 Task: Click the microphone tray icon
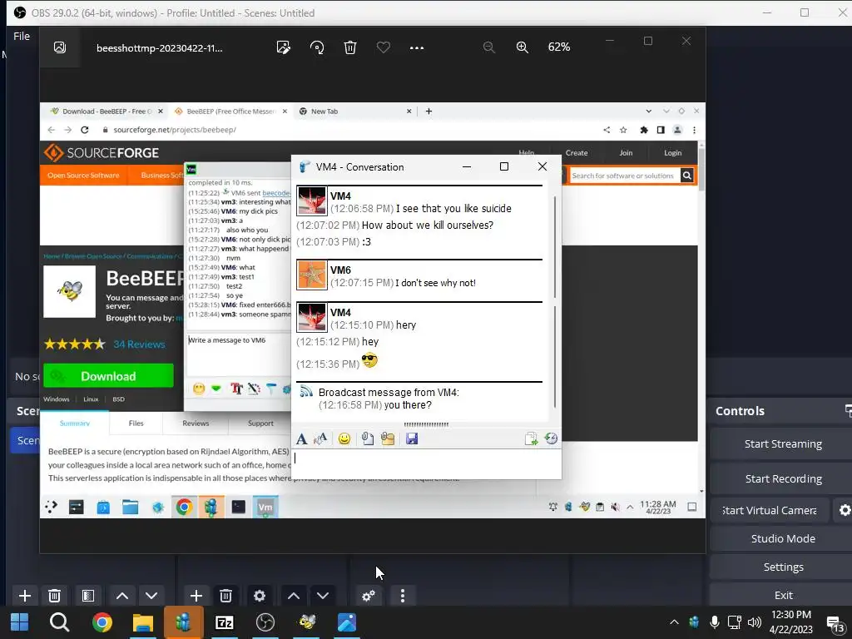pyautogui.click(x=715, y=622)
